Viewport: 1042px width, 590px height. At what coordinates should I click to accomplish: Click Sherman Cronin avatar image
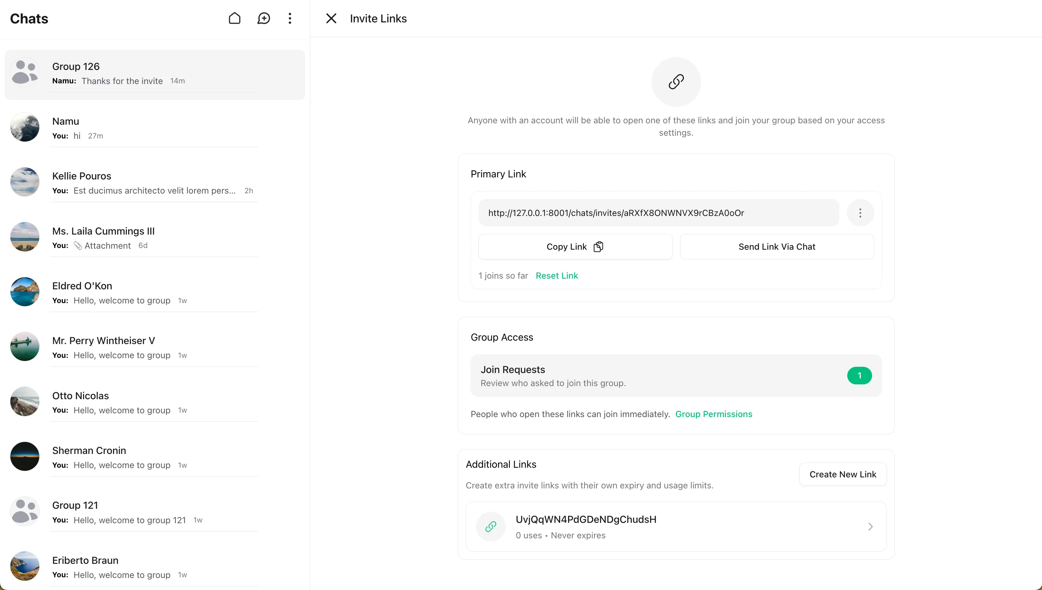[25, 456]
